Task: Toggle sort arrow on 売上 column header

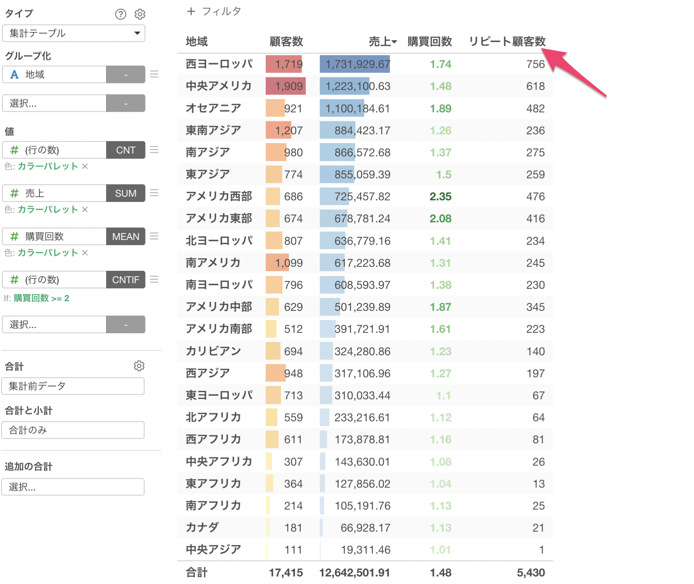Action: 394,42
